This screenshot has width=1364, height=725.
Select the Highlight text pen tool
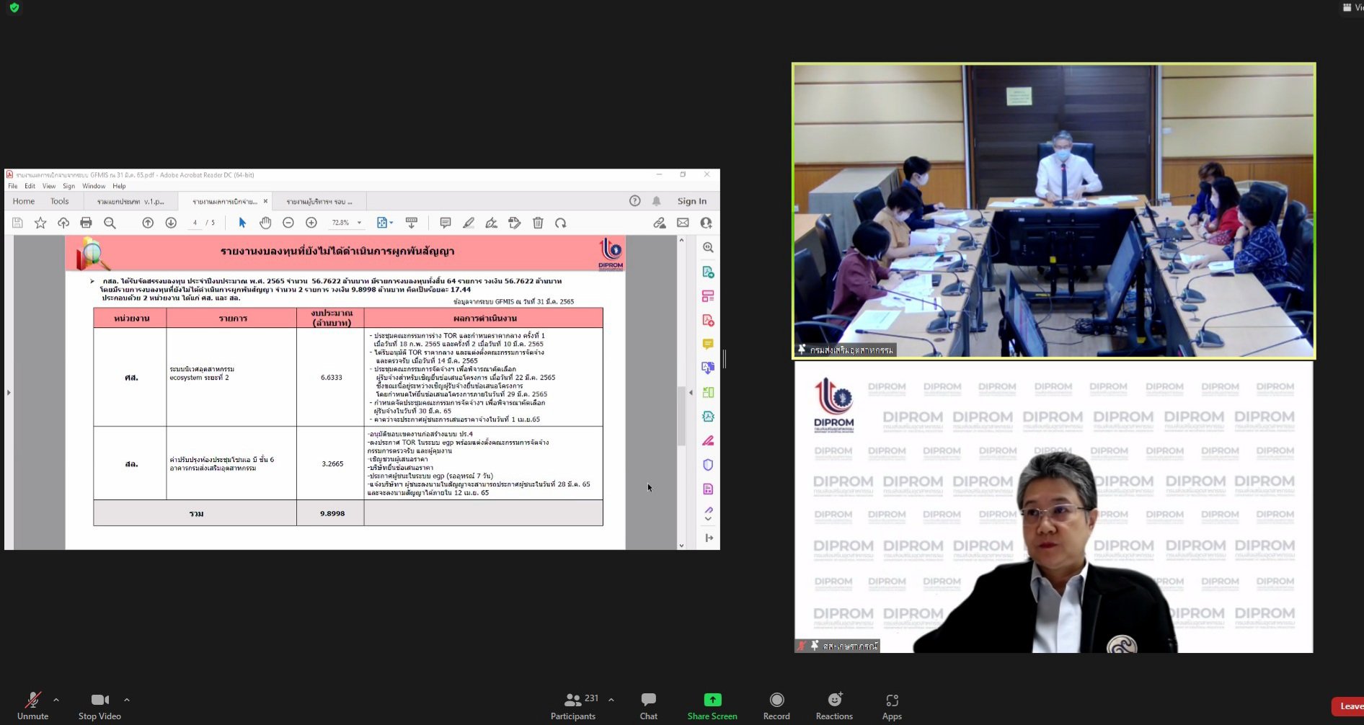[469, 223]
